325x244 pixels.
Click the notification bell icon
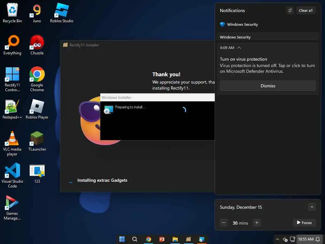point(318,239)
